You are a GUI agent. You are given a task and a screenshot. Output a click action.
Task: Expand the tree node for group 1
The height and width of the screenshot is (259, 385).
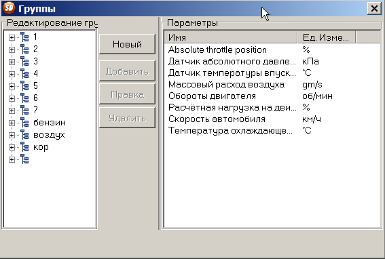pyautogui.click(x=12, y=37)
